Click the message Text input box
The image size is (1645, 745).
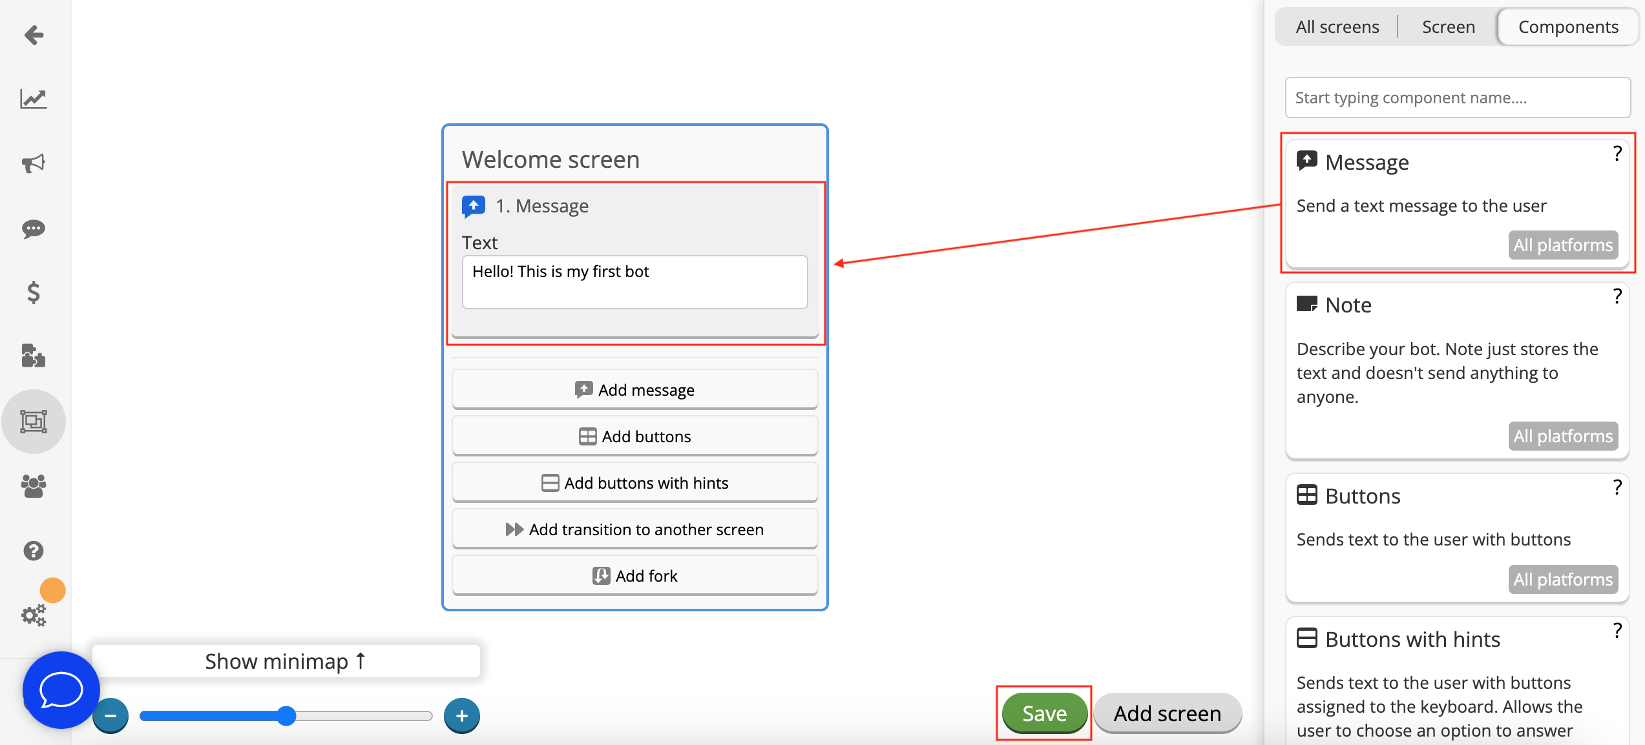coord(634,282)
